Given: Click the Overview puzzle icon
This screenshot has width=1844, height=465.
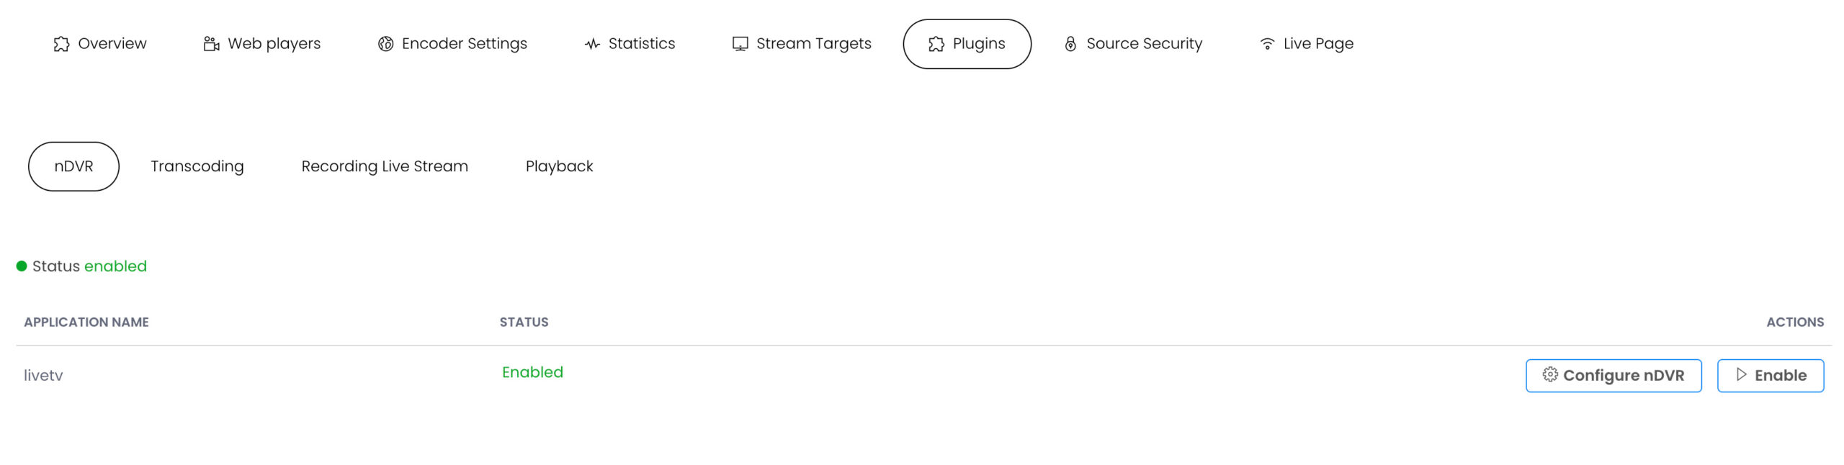Looking at the screenshot, I should point(61,44).
